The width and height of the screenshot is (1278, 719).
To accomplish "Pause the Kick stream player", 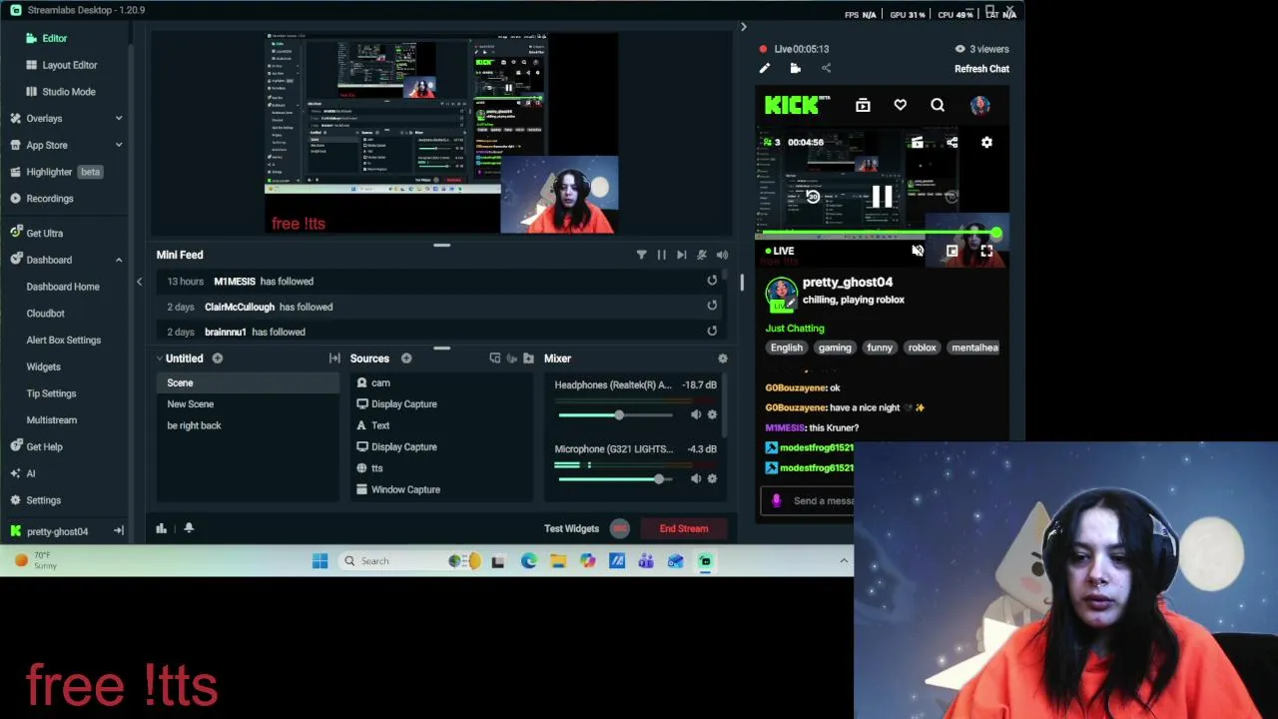I will point(882,198).
